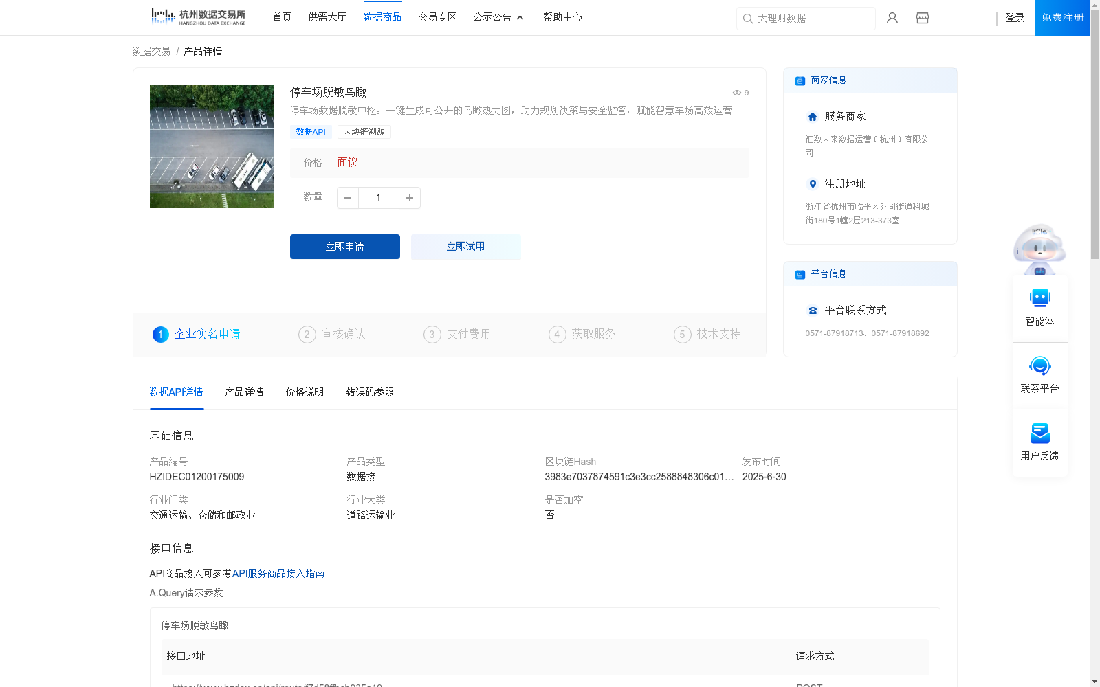Click the quantity input field
Image resolution: width=1100 pixels, height=687 pixels.
click(378, 198)
